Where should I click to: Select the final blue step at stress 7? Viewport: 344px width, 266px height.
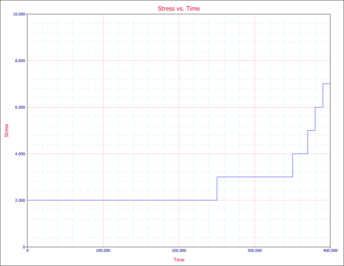coord(327,84)
